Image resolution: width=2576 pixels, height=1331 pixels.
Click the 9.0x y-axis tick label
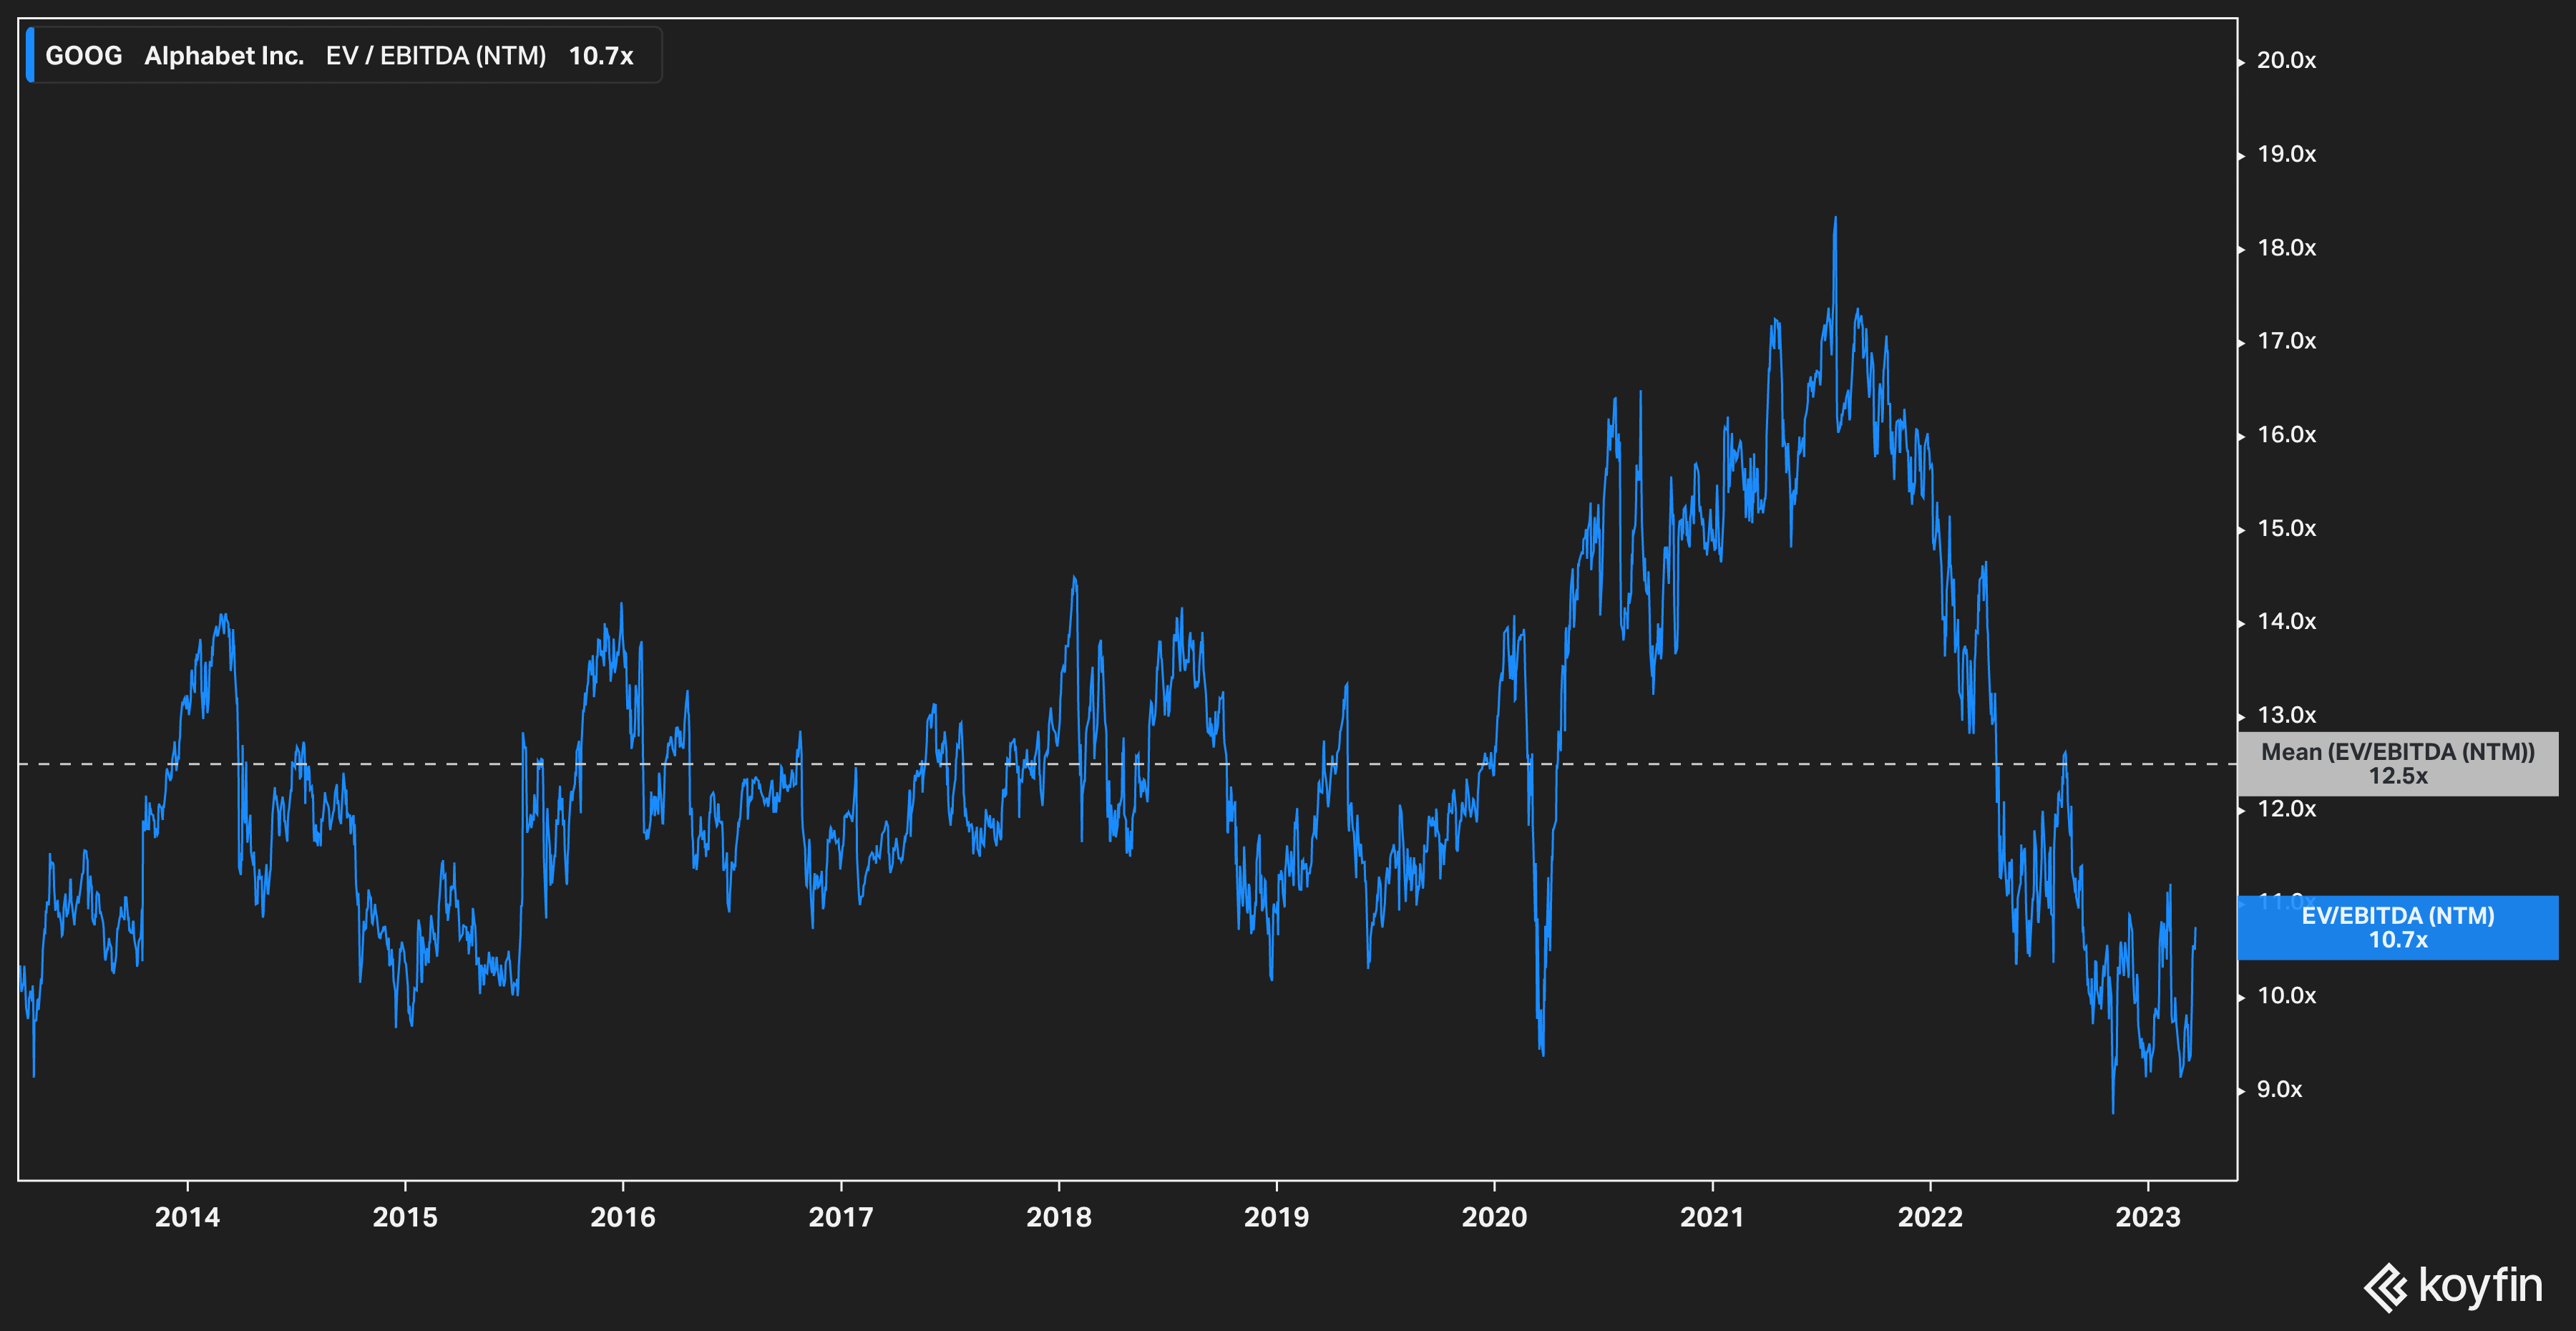2279,1090
